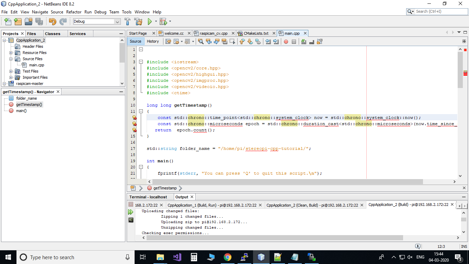The height and width of the screenshot is (264, 469).
Task: Click the Debug Project toolbar icon
Action: 163,21
